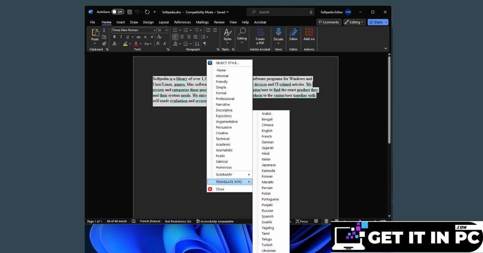Image resolution: width=483 pixels, height=253 pixels.
Task: Click the paragraph Shading paint bucket
Action: click(175, 44)
